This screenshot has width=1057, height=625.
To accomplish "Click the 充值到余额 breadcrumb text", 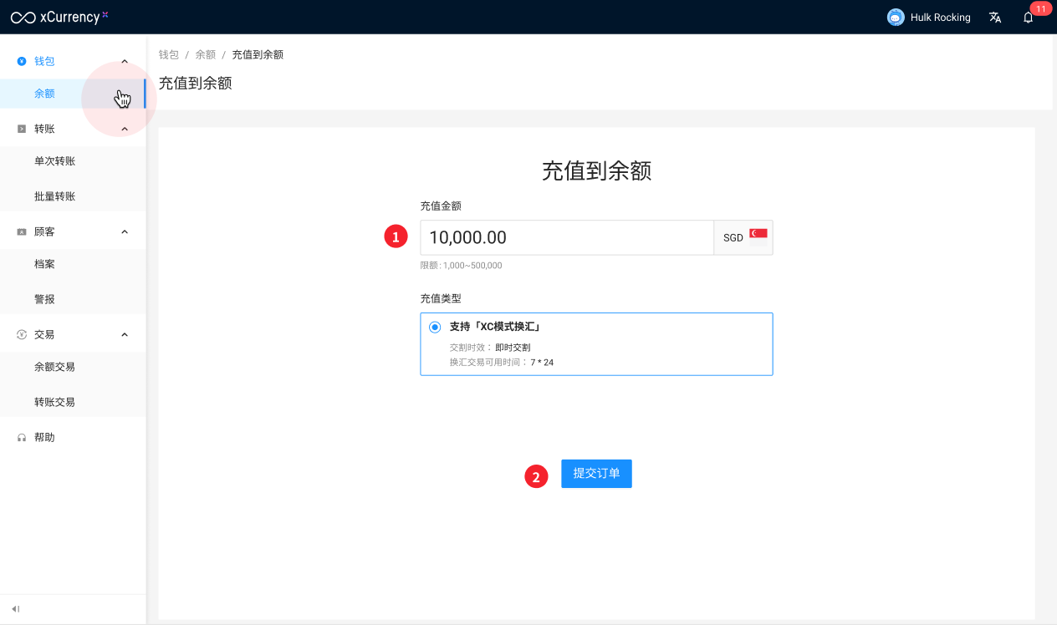I will pyautogui.click(x=258, y=54).
